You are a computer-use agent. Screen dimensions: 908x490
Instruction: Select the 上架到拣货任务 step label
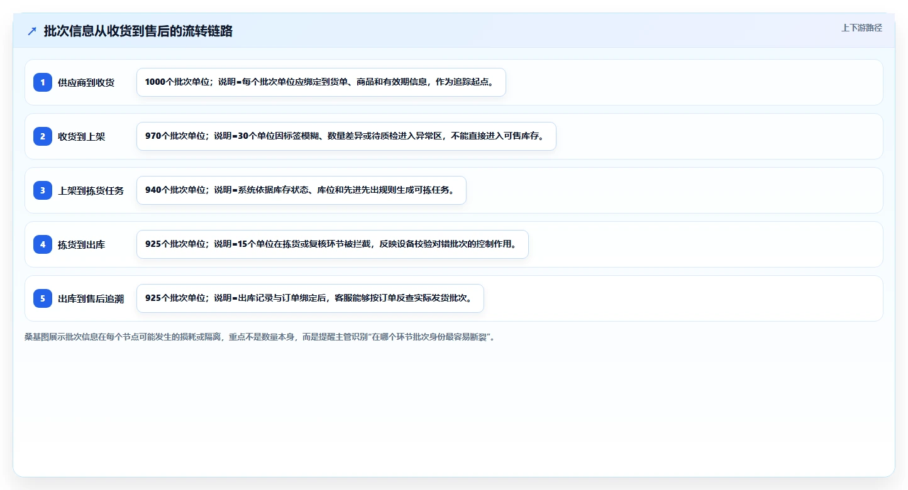(x=91, y=190)
